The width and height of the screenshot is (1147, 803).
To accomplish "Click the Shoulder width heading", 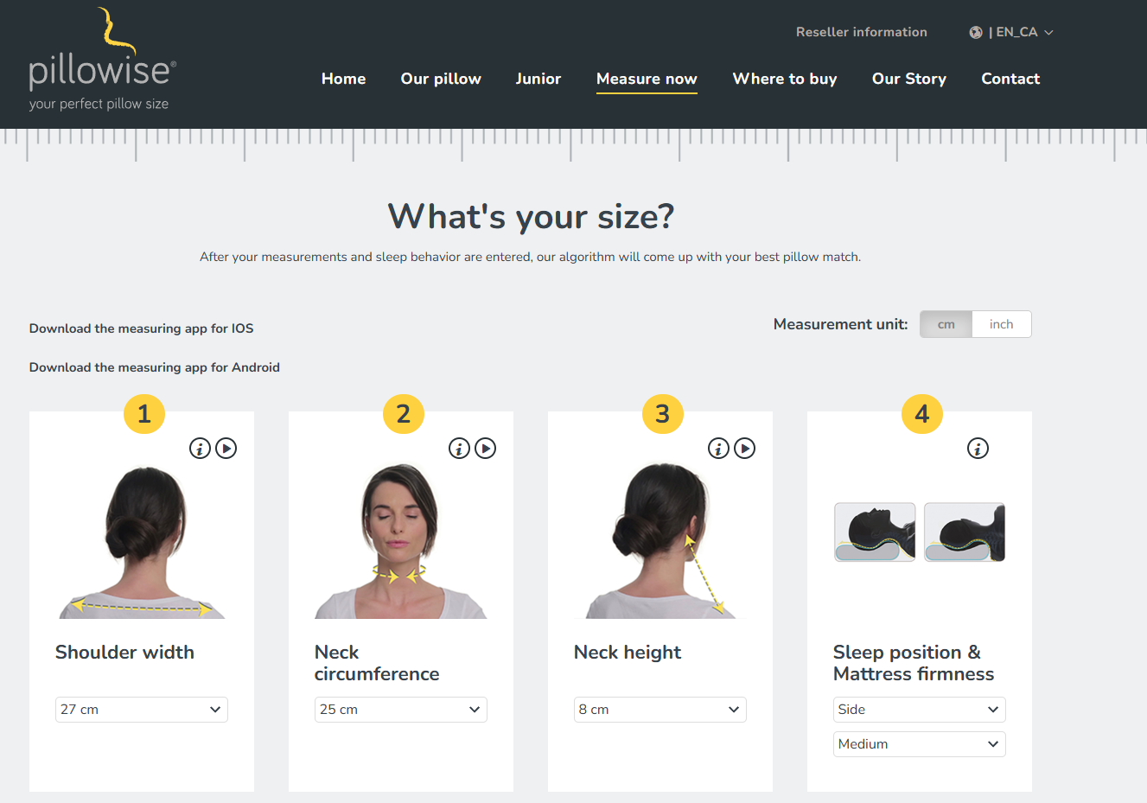I will coord(124,653).
